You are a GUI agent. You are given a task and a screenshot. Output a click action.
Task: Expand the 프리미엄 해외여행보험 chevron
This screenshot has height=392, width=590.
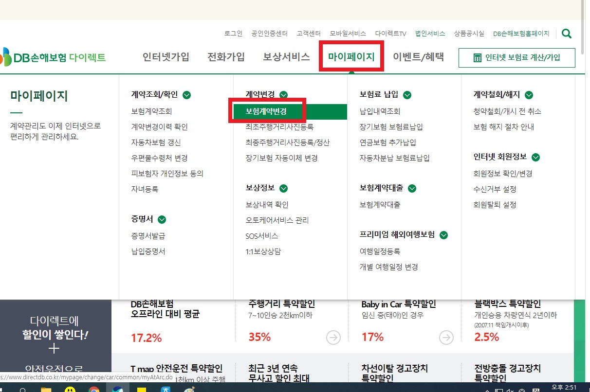[x=443, y=235]
